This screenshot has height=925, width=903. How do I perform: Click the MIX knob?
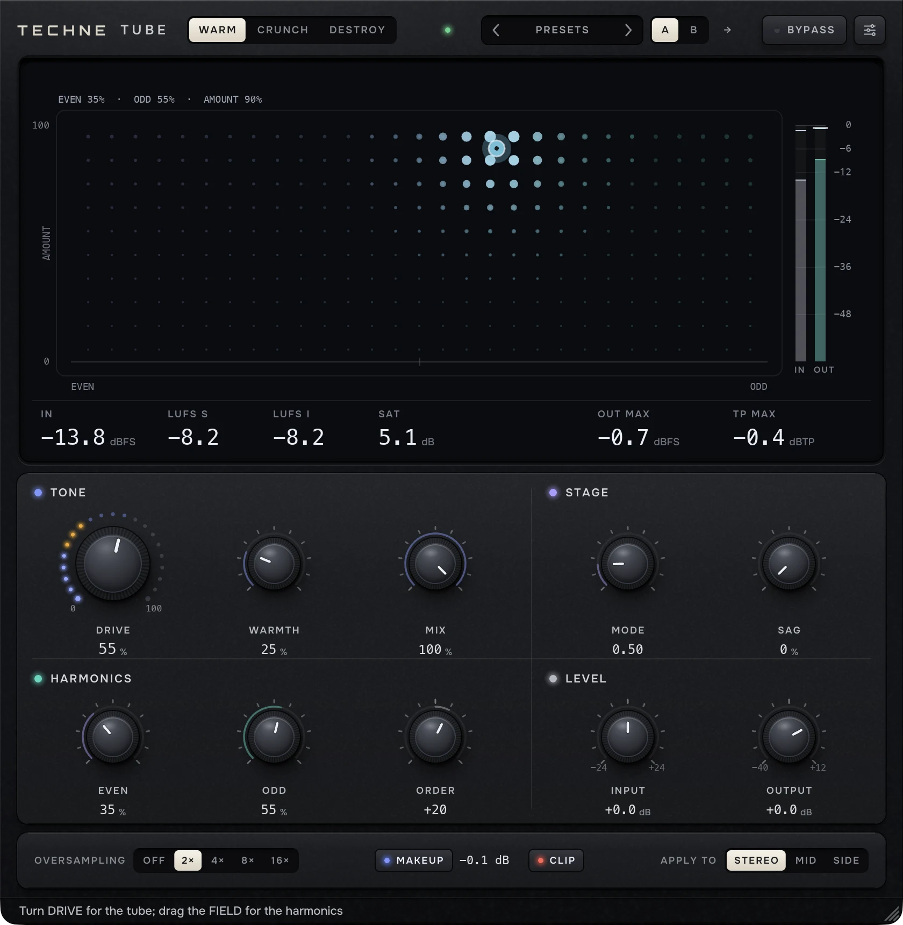[435, 564]
